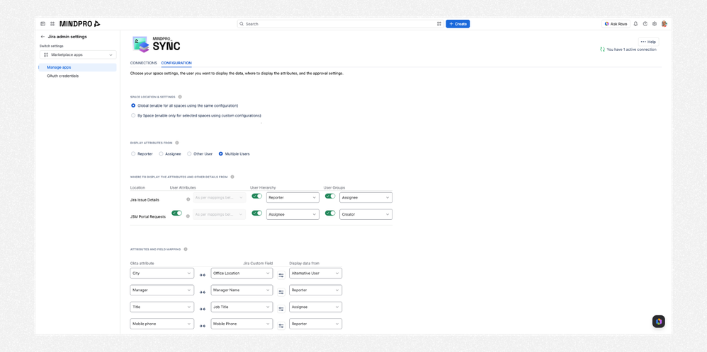Select the Global space setting radio
The width and height of the screenshot is (707, 352).
pos(133,105)
